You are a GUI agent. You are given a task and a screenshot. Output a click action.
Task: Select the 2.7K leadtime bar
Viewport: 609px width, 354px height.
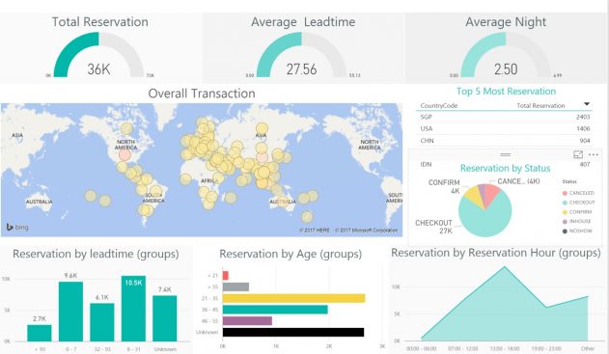40,333
